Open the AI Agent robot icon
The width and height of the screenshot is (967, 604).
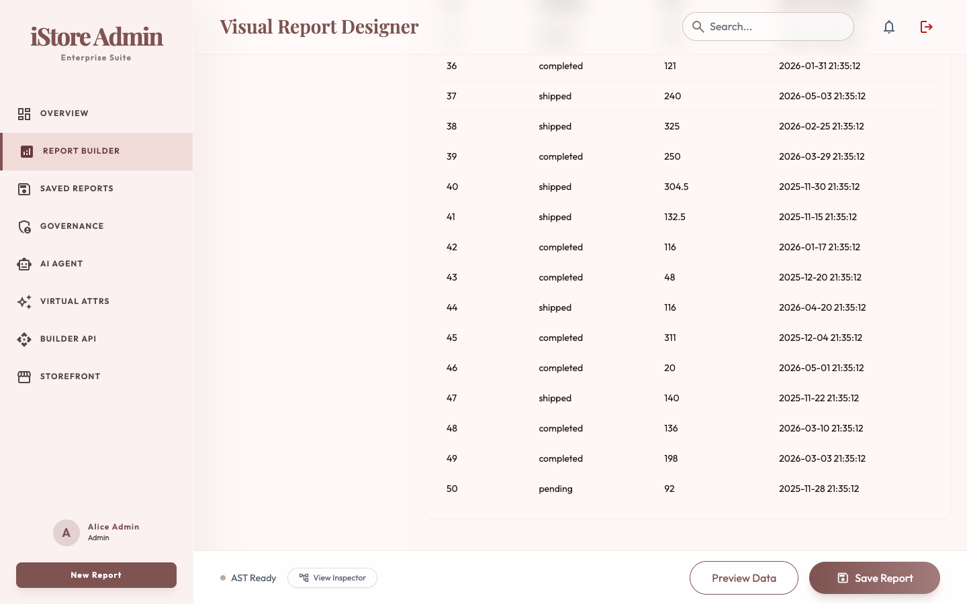[24, 264]
